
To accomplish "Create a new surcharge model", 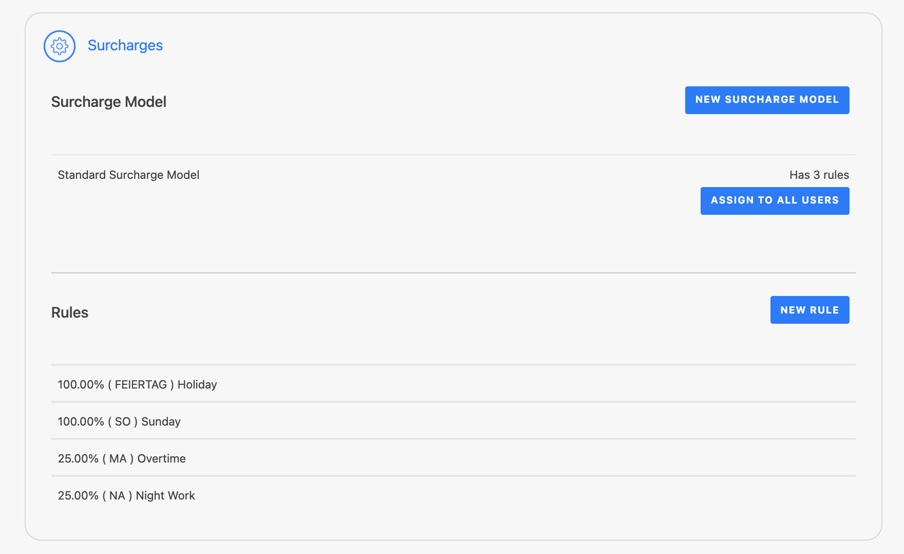I will tap(766, 100).
